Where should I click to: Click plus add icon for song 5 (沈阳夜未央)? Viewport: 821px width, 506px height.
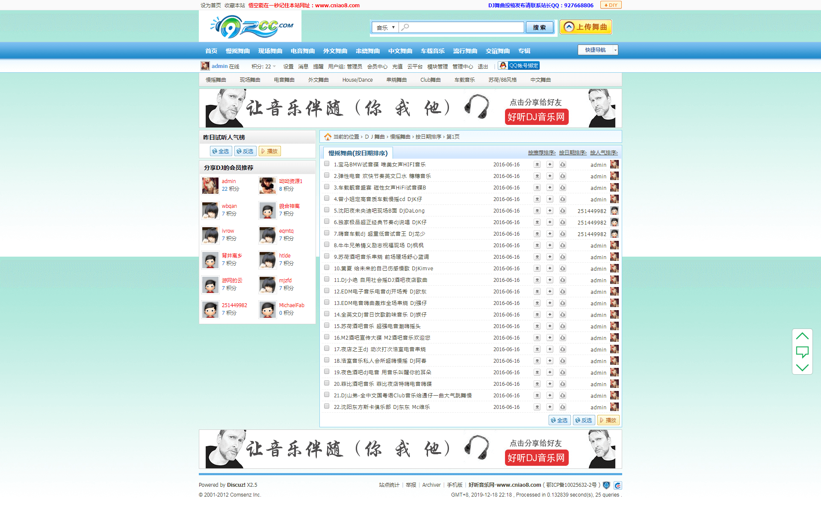[550, 211]
